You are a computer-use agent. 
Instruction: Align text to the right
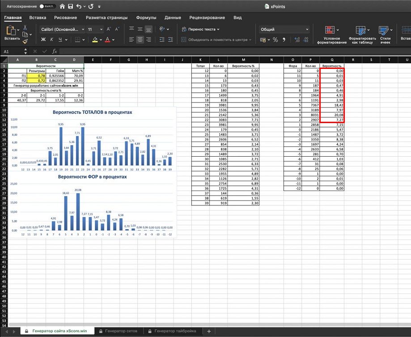(148, 39)
